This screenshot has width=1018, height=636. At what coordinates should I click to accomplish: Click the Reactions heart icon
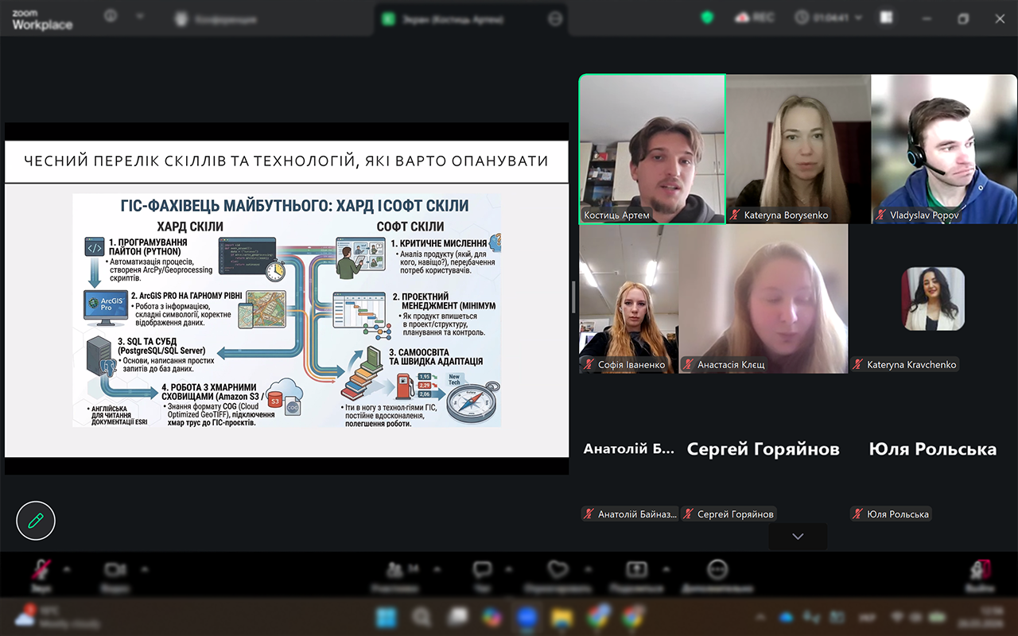point(558,569)
